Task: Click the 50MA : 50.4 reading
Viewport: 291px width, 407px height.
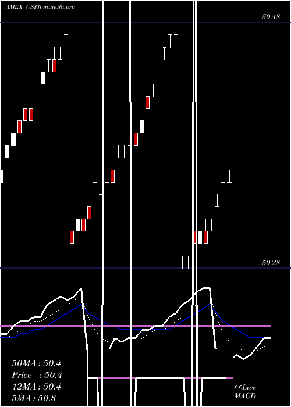Action: point(36,363)
